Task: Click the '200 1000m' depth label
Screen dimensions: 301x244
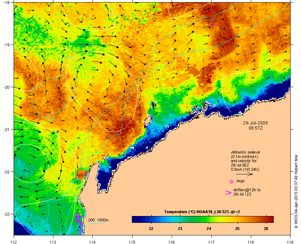Action: (x=98, y=220)
